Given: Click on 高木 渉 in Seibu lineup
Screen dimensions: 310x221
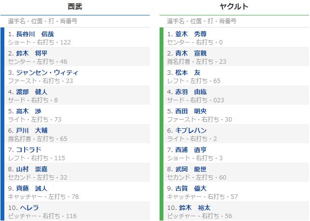Looking at the screenshot, I should tap(29, 111).
